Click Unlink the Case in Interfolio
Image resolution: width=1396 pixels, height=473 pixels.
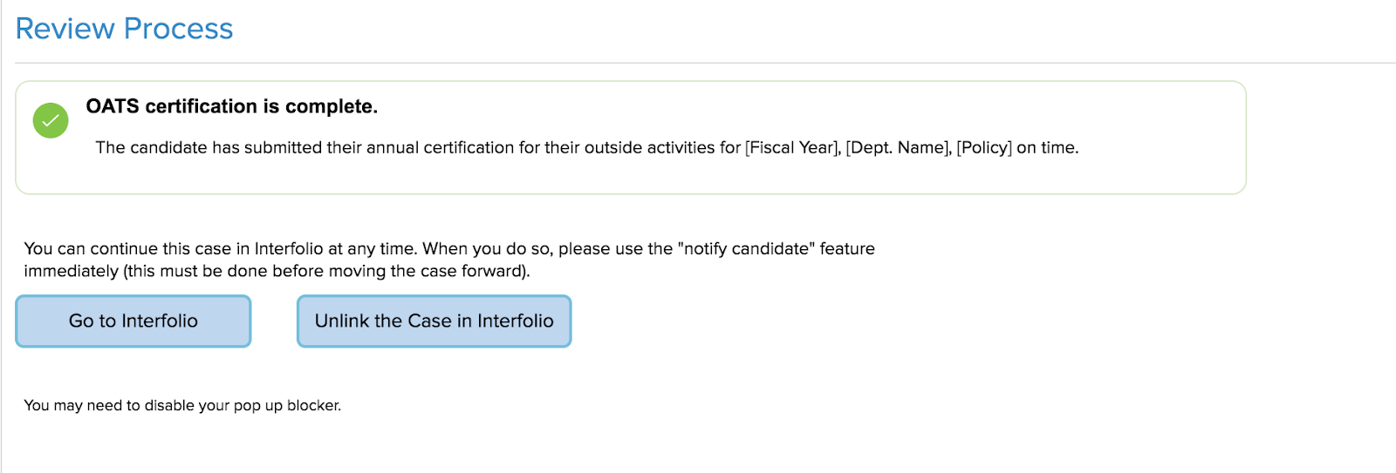coord(434,321)
